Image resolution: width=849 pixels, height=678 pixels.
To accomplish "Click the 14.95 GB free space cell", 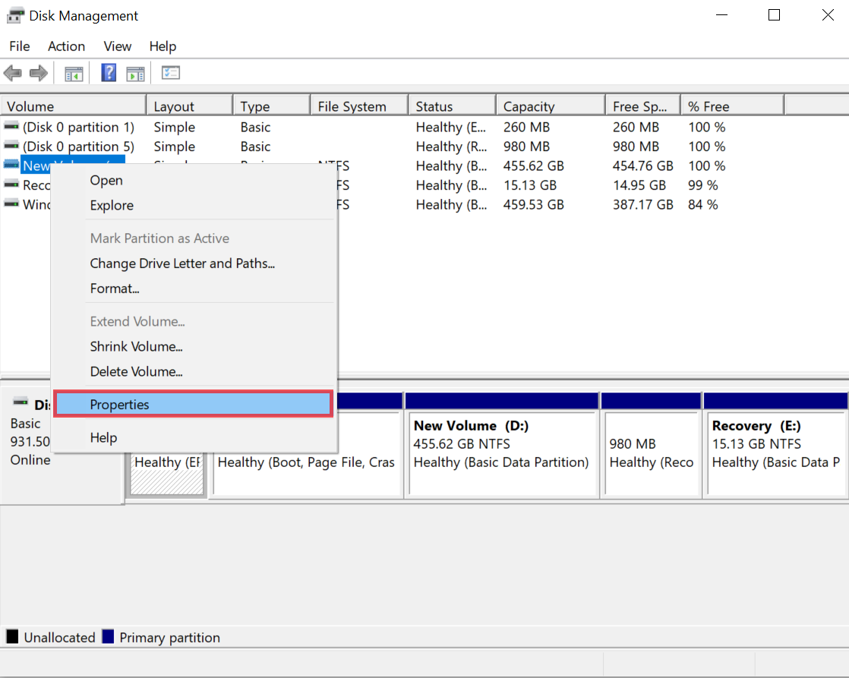I will click(x=639, y=185).
